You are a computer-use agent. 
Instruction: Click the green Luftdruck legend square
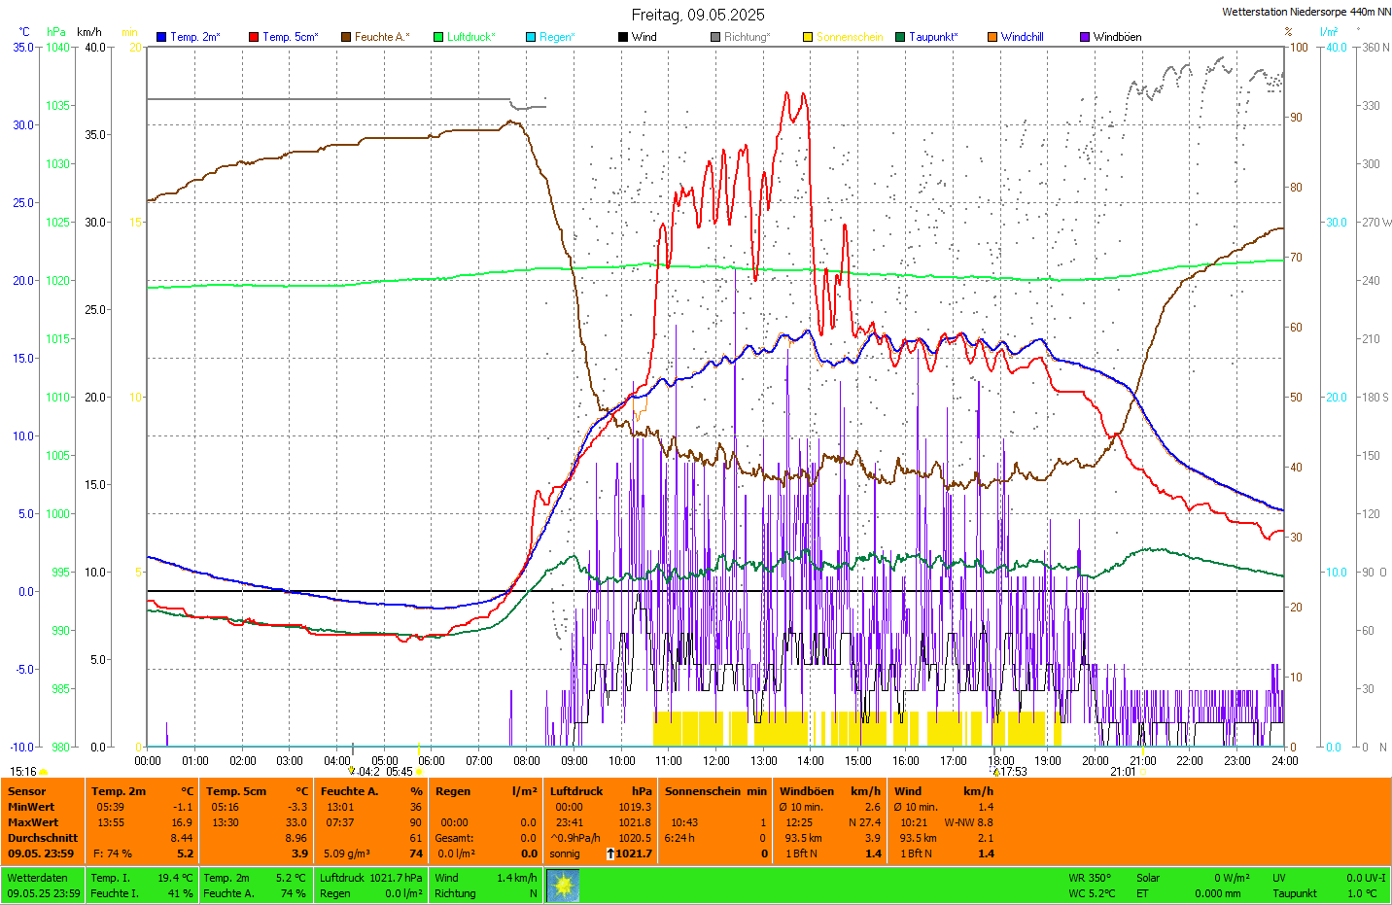coord(438,37)
